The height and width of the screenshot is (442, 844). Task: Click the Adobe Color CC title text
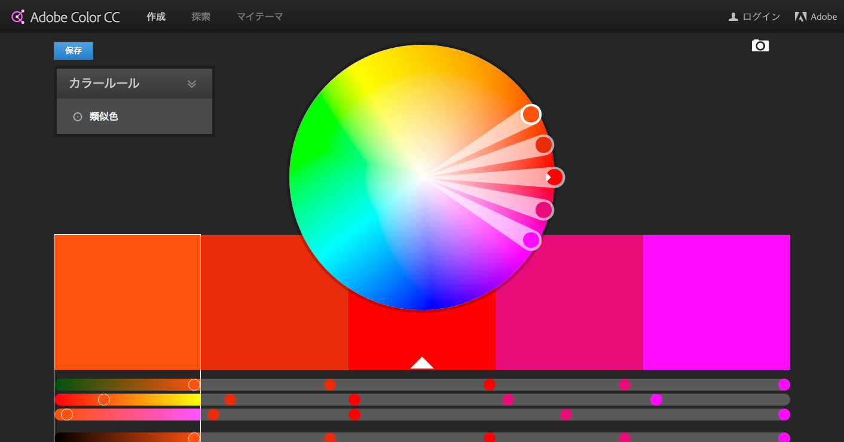[75, 17]
